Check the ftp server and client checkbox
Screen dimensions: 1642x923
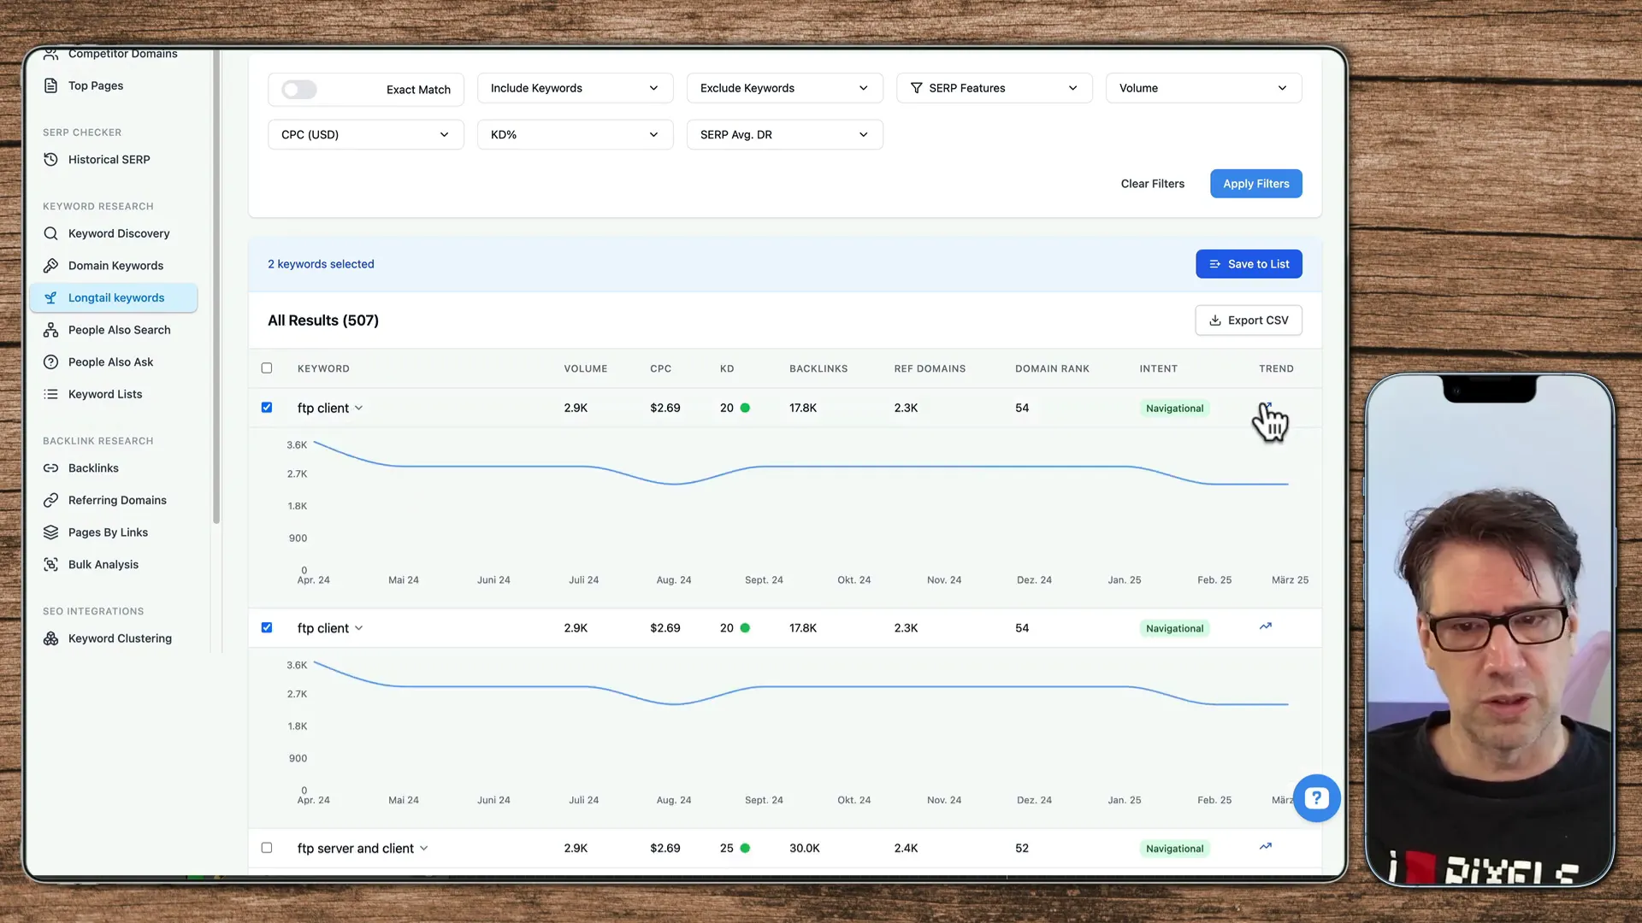click(267, 848)
